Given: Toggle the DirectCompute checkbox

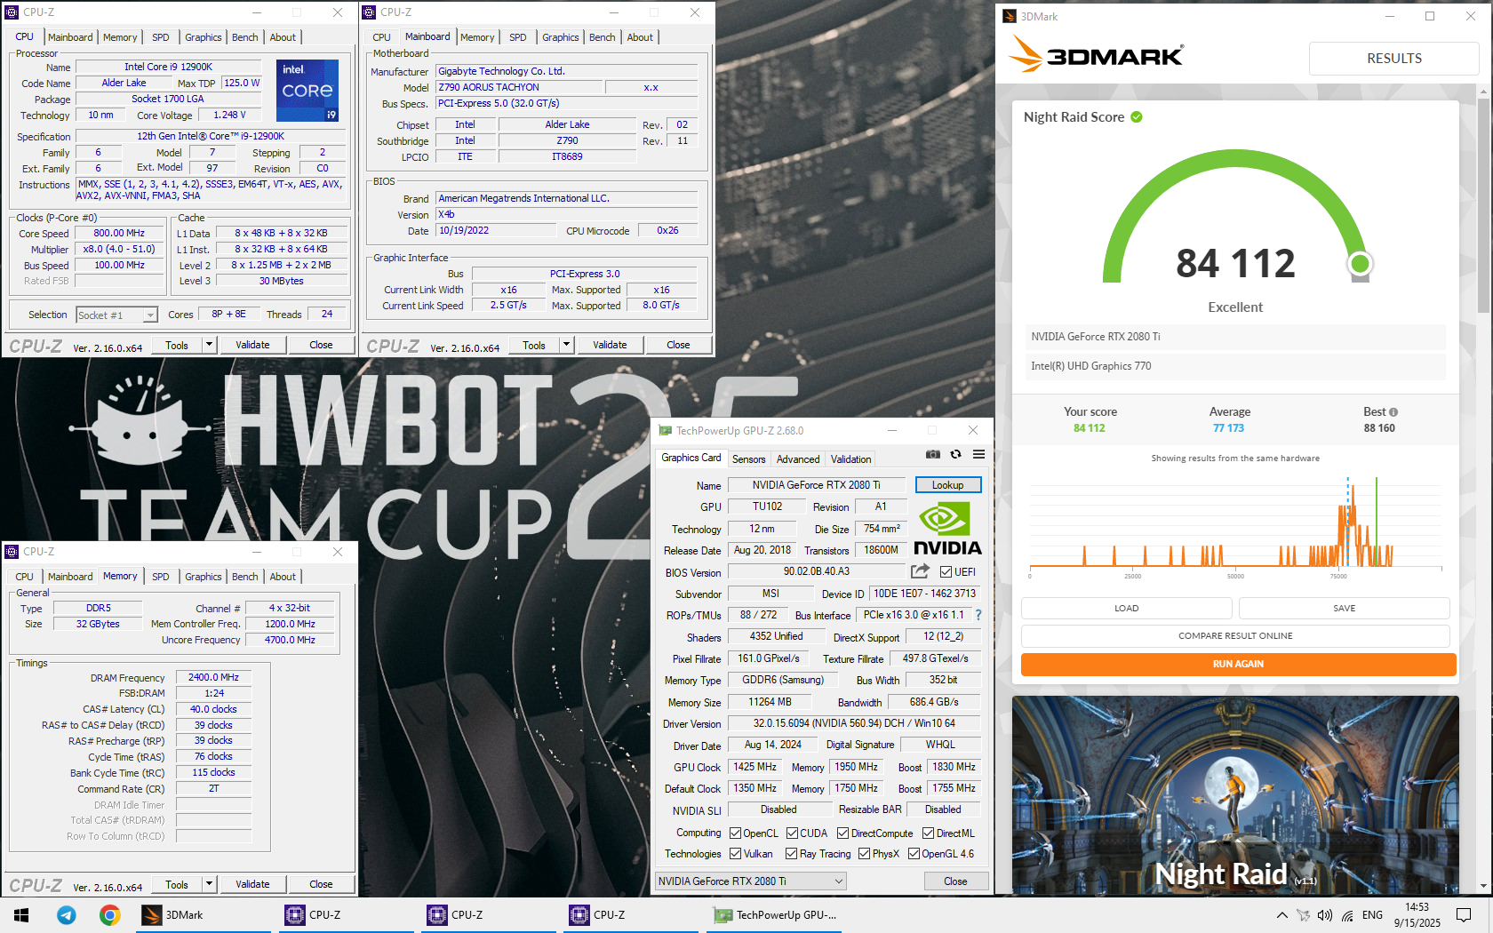Looking at the screenshot, I should [x=842, y=833].
